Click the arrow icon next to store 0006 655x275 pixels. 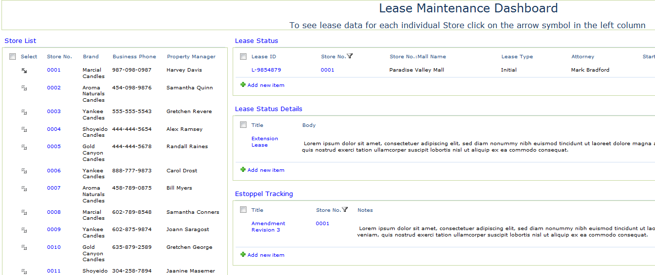(x=24, y=171)
